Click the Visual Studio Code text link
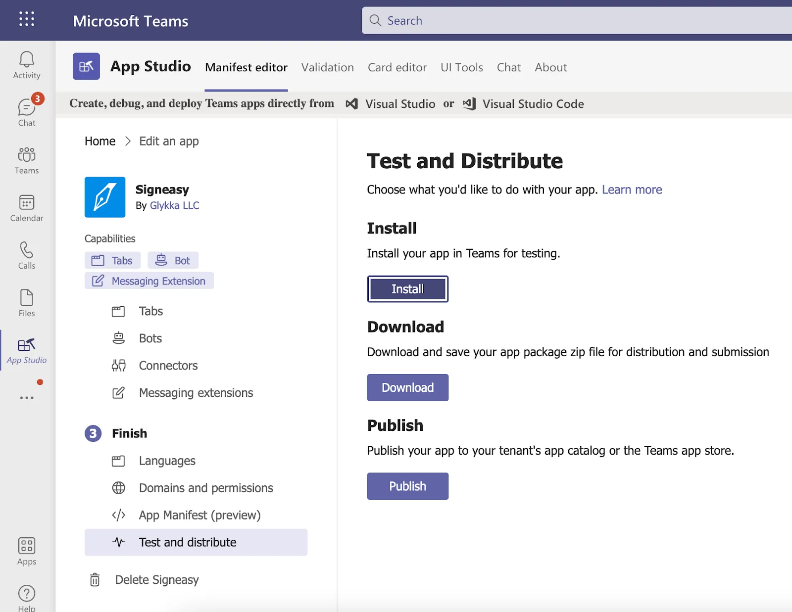Image resolution: width=792 pixels, height=612 pixels. (533, 104)
